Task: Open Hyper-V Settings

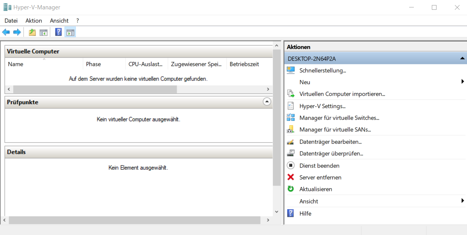Action: pyautogui.click(x=322, y=106)
